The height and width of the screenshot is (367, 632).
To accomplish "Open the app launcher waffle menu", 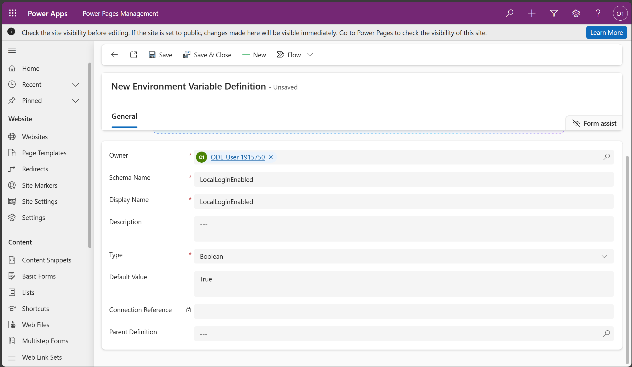I will 13,13.
